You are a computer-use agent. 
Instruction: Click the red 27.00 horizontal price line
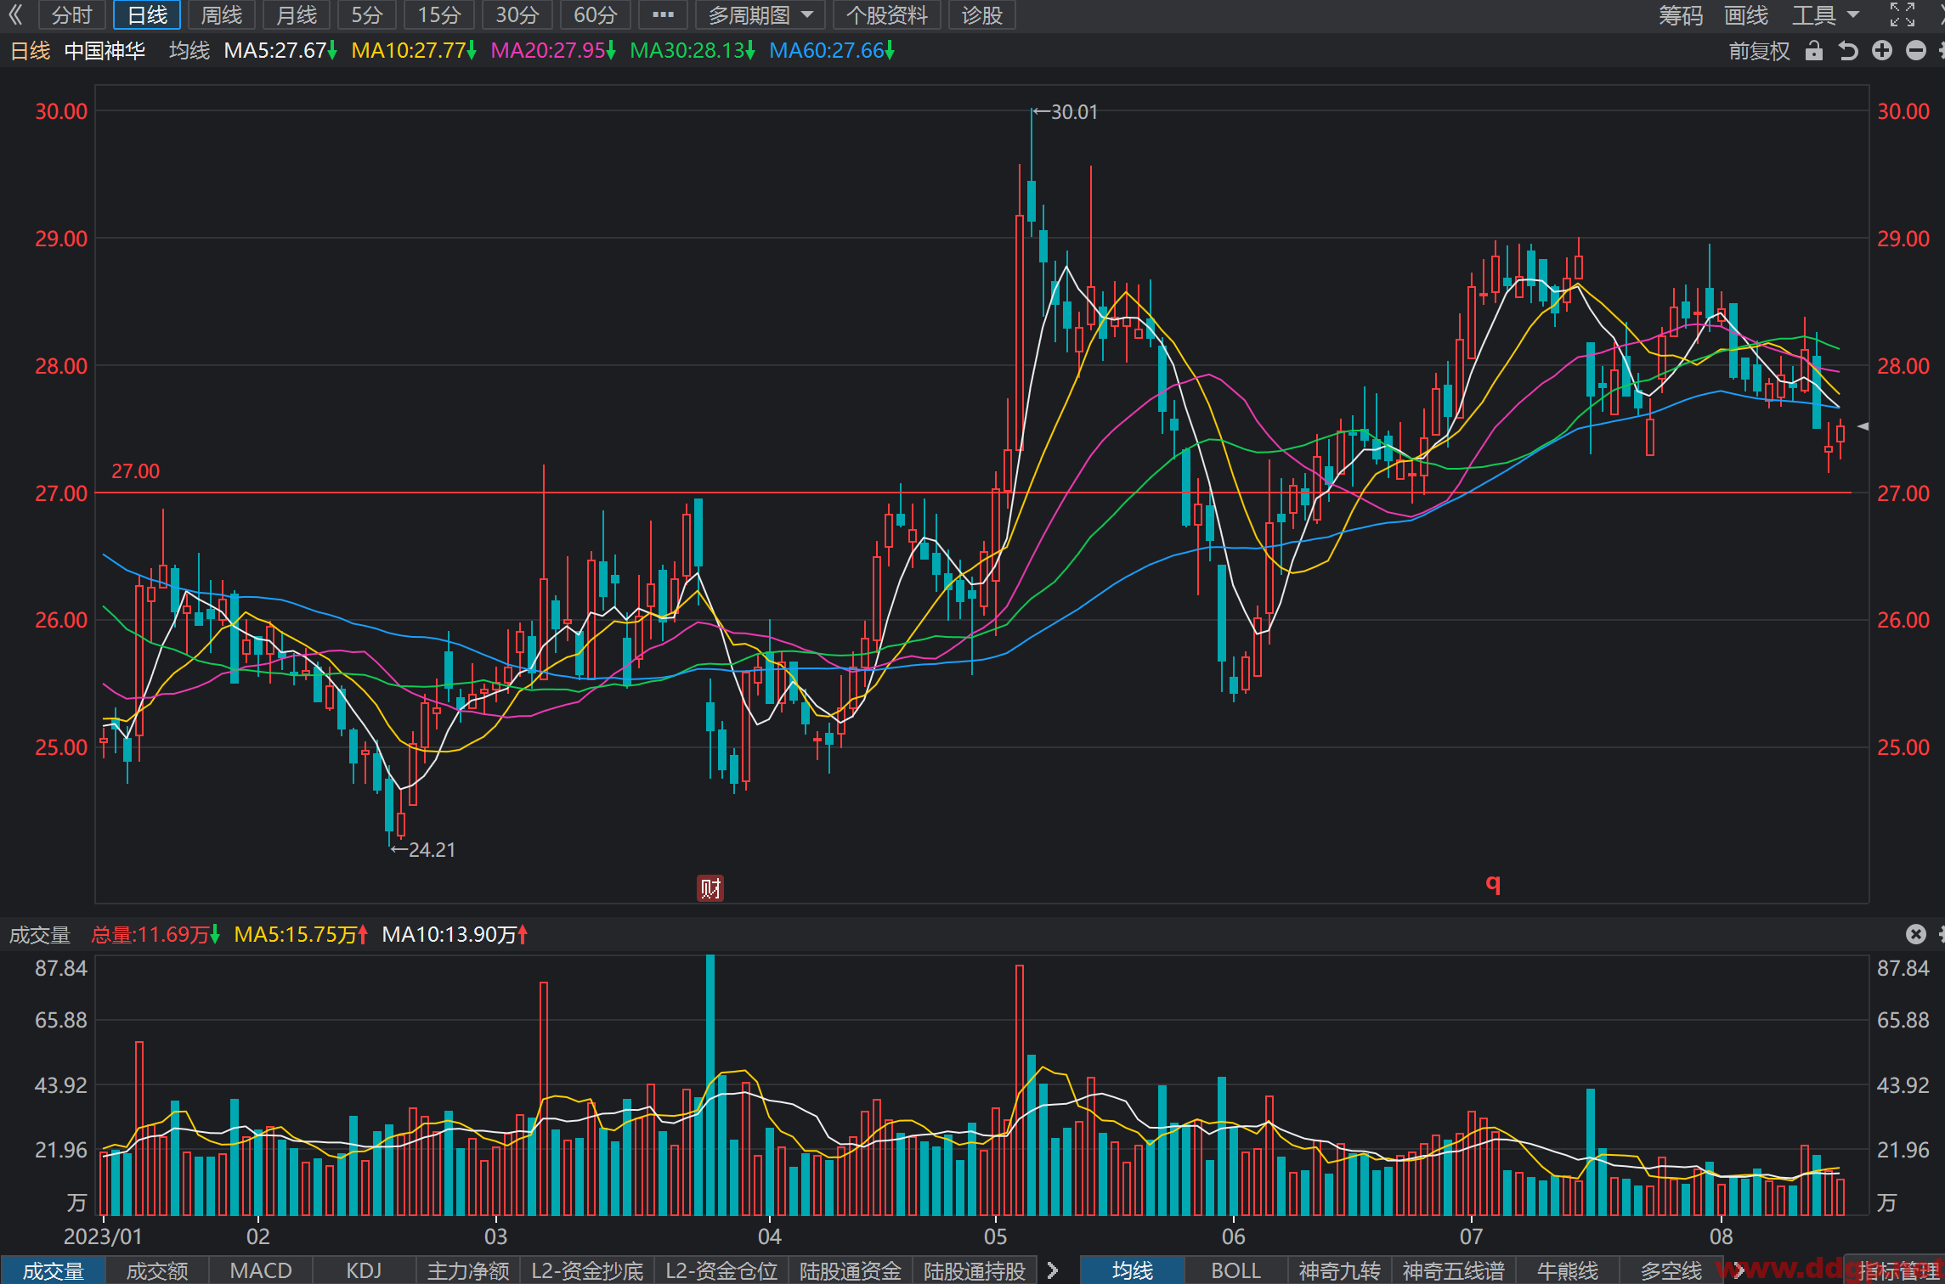pyautogui.click(x=973, y=493)
